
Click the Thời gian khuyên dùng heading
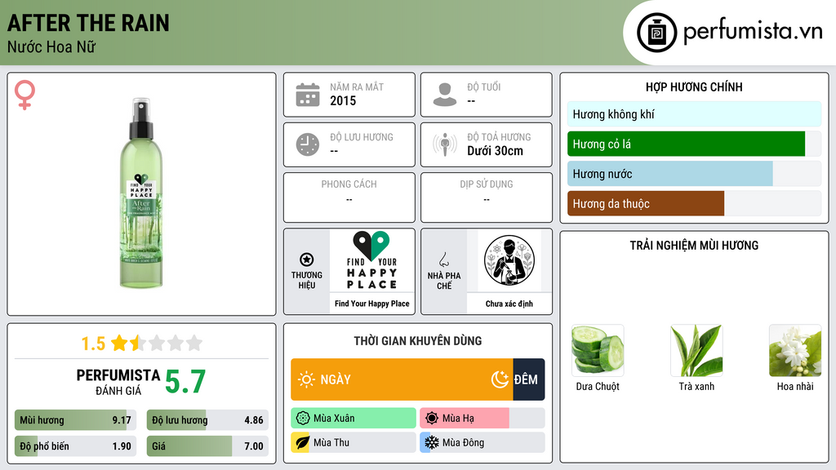[x=418, y=341]
